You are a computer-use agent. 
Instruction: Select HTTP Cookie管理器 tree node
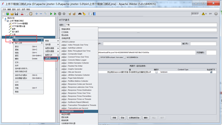tap(20, 24)
